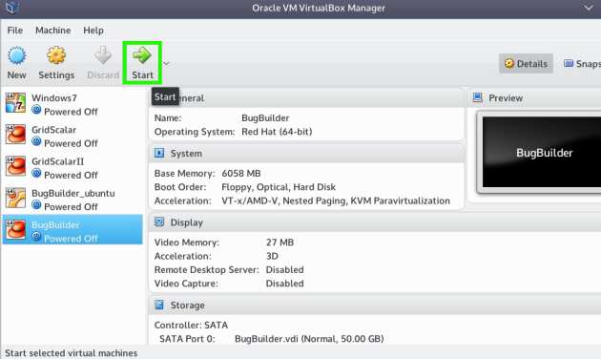
Task: Click the VirtualBox cube icon in title bar
Action: coord(11,7)
